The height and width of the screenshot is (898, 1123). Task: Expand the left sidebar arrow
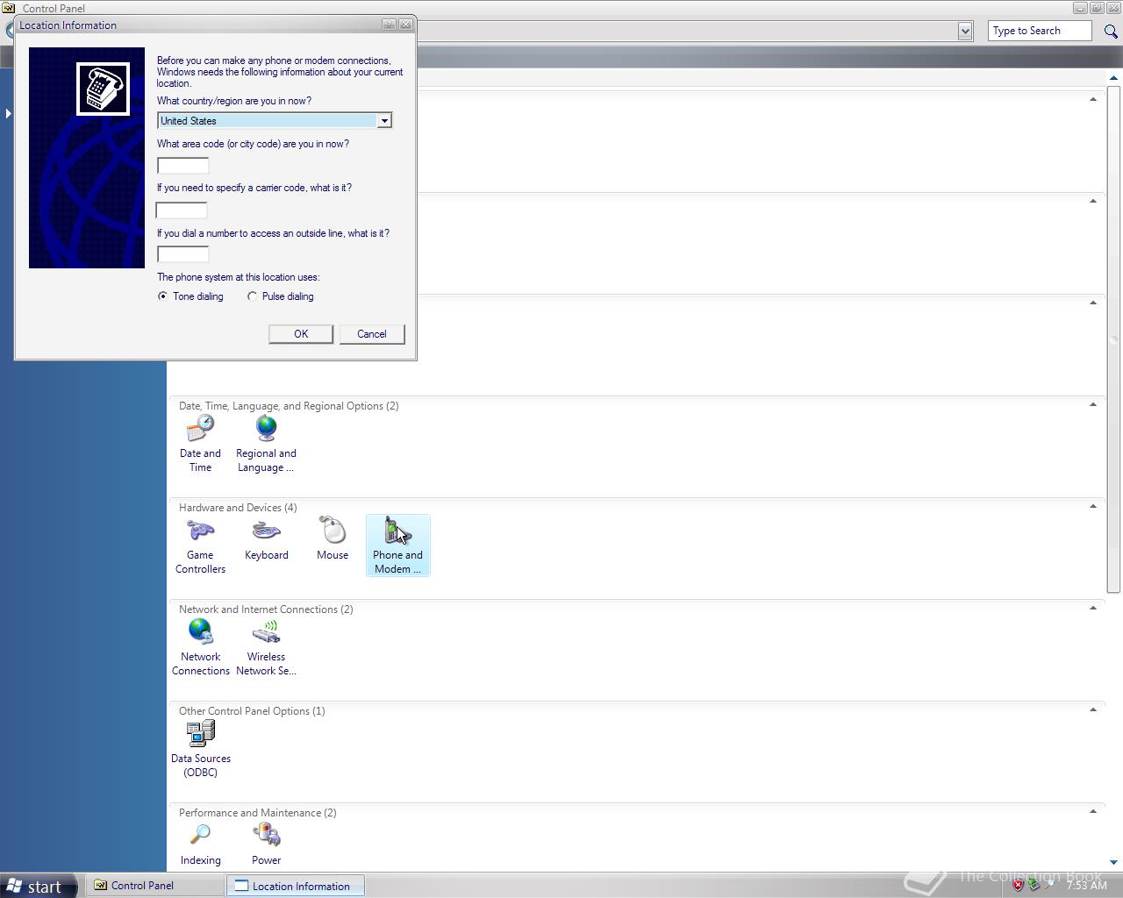(x=8, y=113)
